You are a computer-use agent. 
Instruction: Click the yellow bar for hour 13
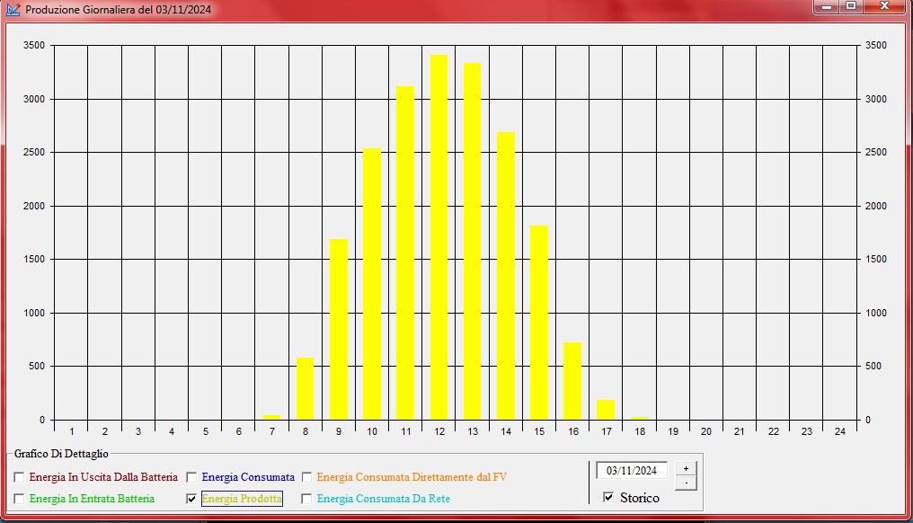472,241
